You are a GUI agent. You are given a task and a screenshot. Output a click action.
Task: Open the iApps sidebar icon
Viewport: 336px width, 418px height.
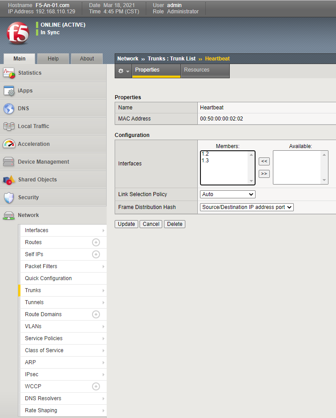pyautogui.click(x=9, y=91)
